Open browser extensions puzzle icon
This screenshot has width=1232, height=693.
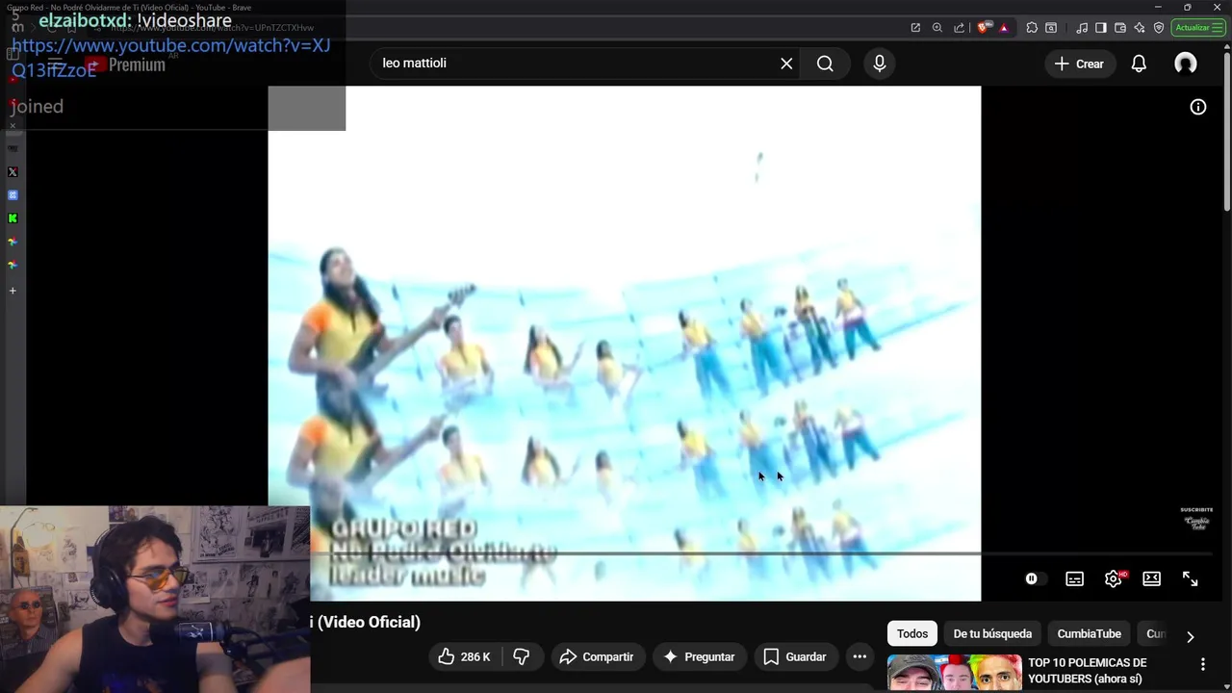click(1032, 28)
